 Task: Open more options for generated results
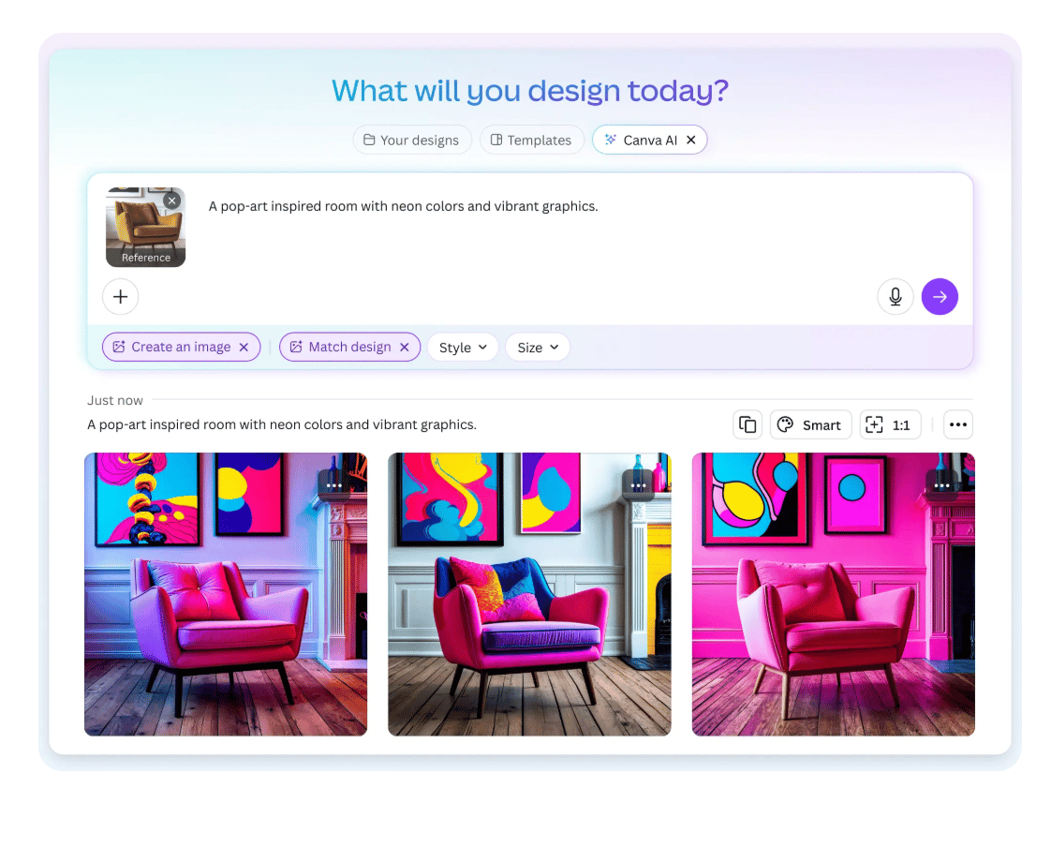pyautogui.click(x=958, y=425)
